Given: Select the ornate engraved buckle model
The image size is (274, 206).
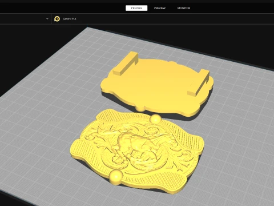Looking at the screenshot, I should pos(137,152).
